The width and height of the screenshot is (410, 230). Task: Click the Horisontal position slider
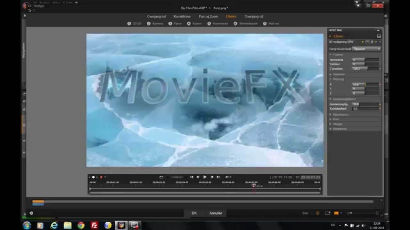365,60
